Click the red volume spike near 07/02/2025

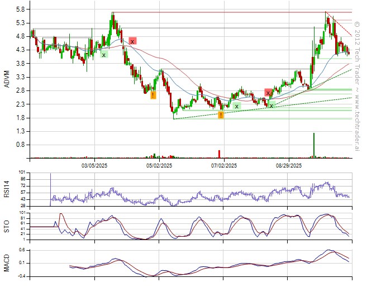(220, 154)
